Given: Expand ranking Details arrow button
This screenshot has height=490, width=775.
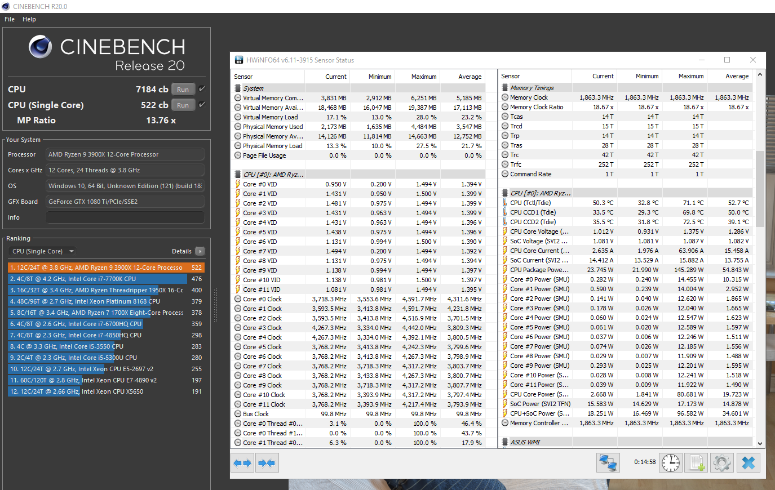Looking at the screenshot, I should (x=200, y=251).
